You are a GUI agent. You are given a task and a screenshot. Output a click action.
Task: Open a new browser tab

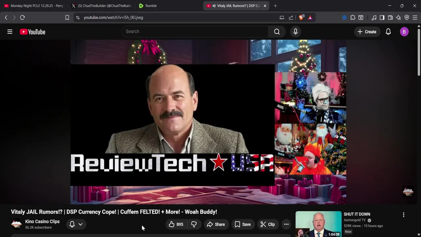pyautogui.click(x=275, y=6)
